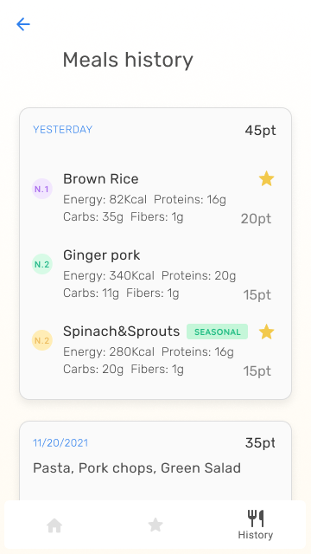This screenshot has width=311, height=554.
Task: Click the 20pt Brown Rice score
Action: coord(256,219)
